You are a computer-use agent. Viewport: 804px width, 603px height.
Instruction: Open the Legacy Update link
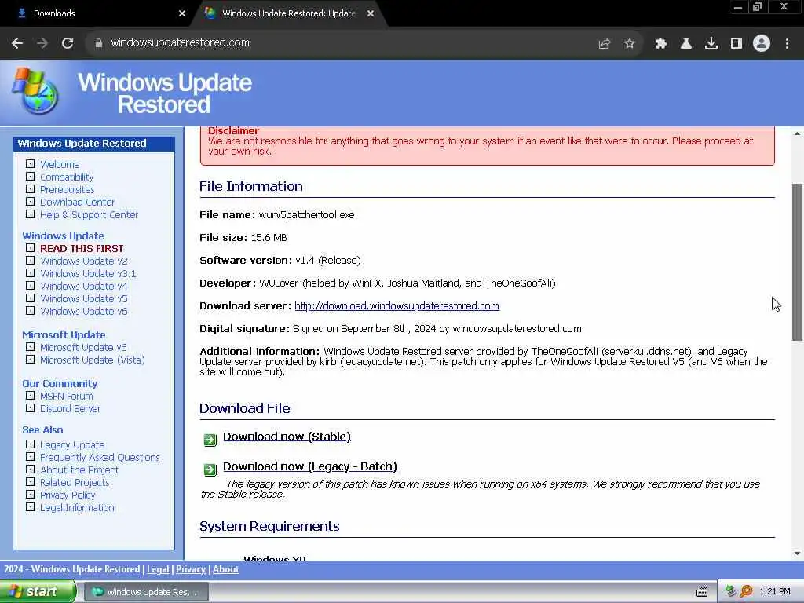click(72, 445)
